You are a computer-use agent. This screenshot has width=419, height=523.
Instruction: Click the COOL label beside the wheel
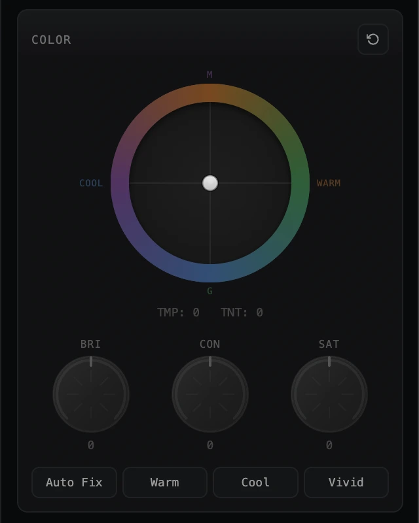[91, 183]
